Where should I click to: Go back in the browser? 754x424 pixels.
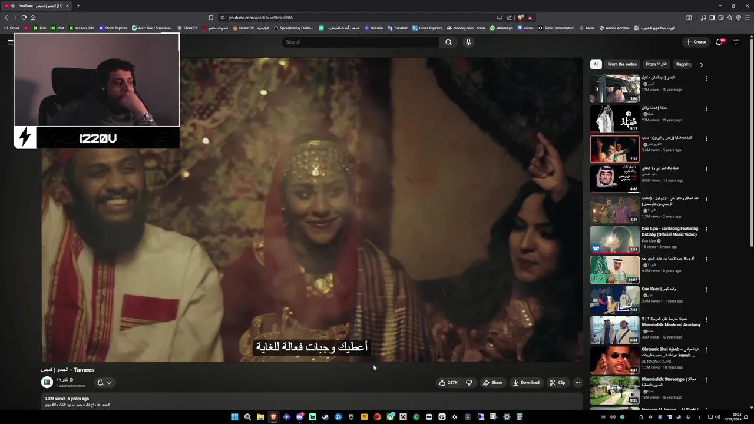pyautogui.click(x=6, y=18)
